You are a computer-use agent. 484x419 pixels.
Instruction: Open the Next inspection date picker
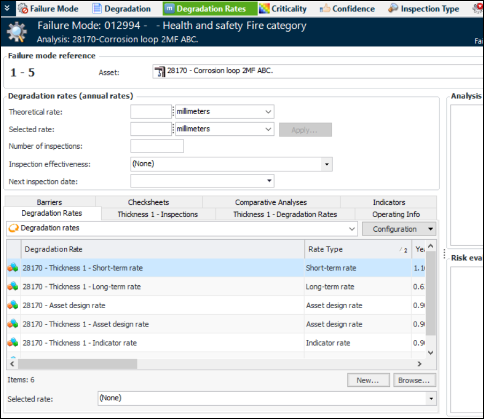click(x=268, y=181)
